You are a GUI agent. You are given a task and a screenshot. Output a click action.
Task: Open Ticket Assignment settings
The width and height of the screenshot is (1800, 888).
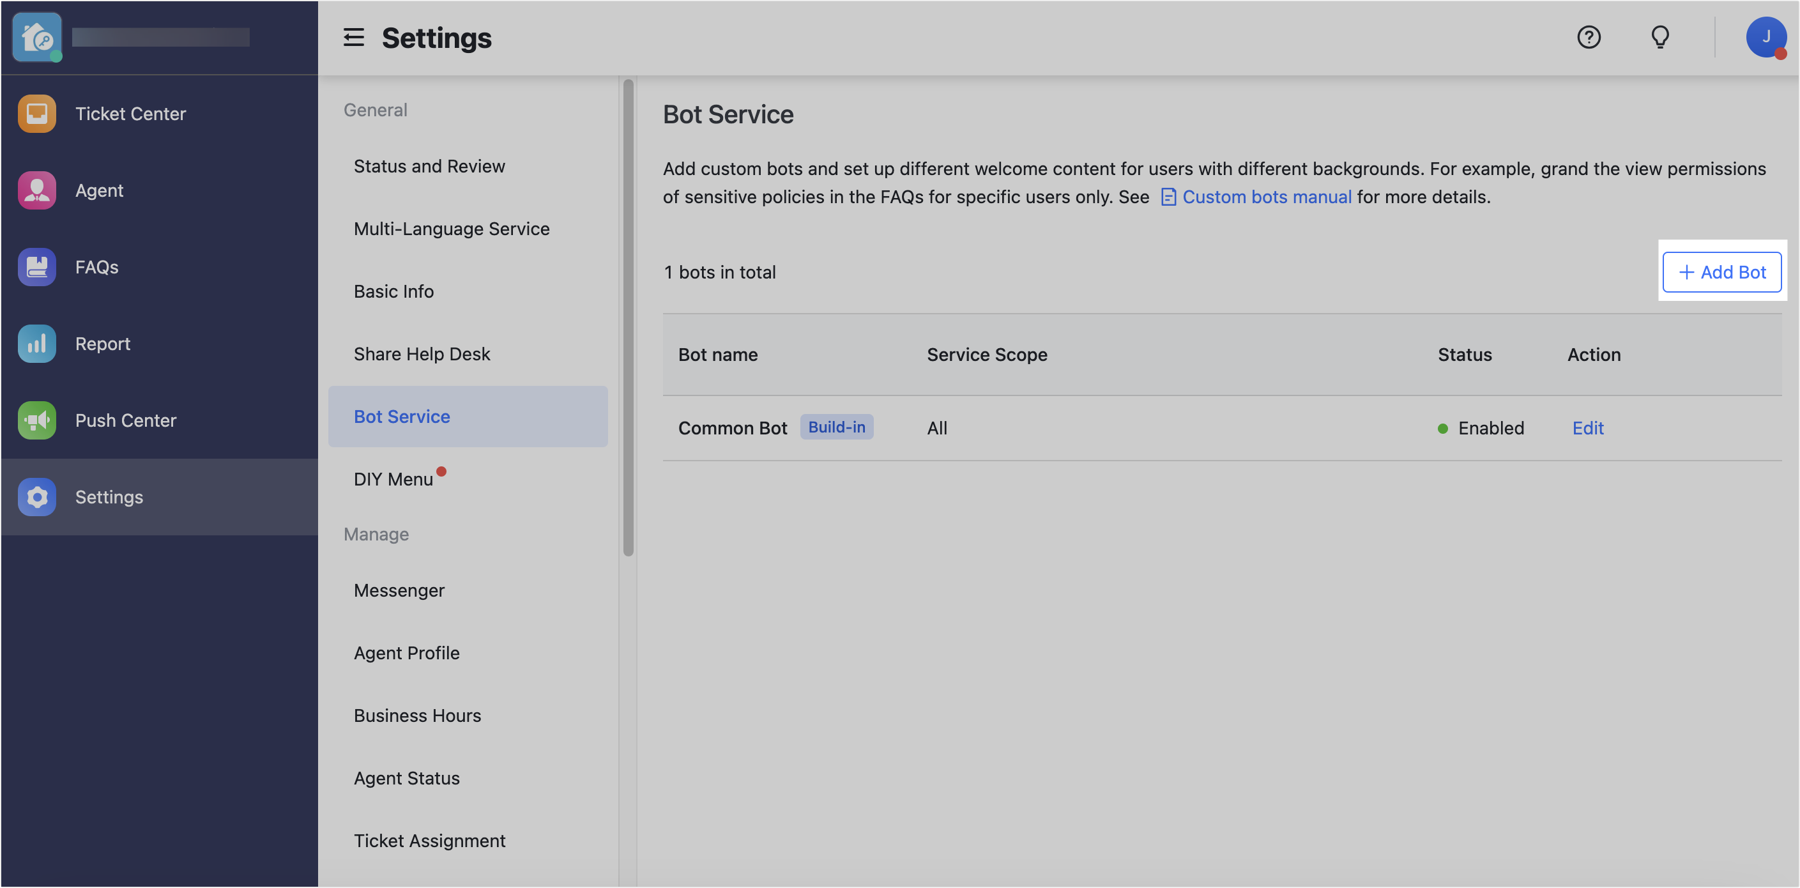430,840
